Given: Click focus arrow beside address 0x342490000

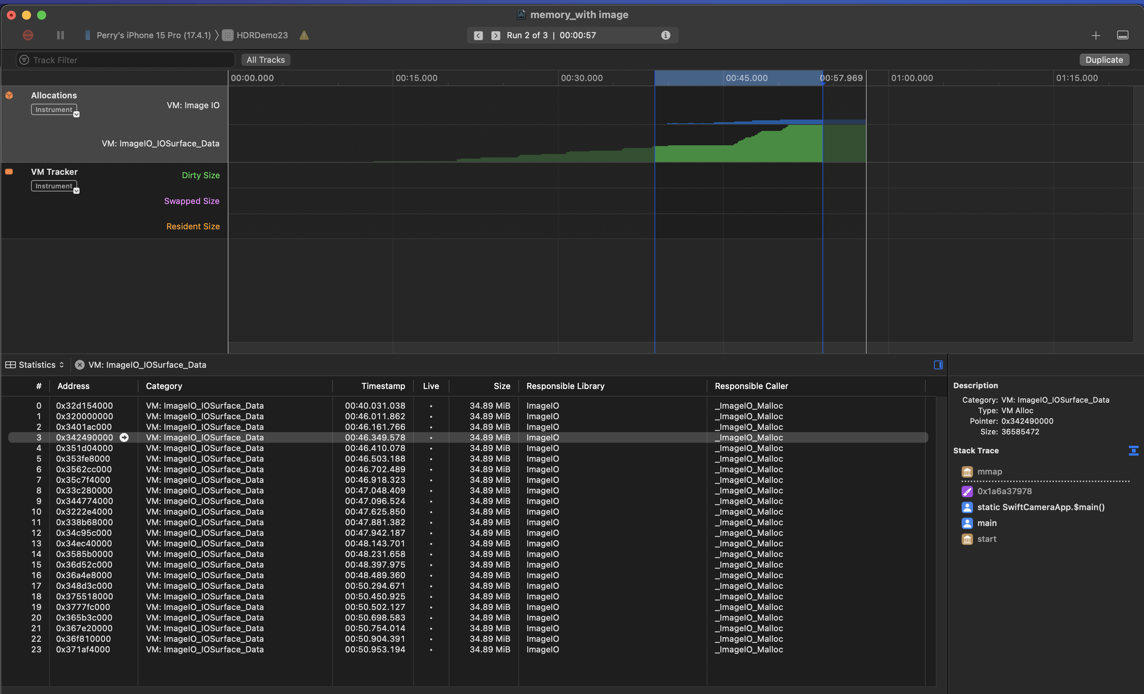Looking at the screenshot, I should point(124,437).
